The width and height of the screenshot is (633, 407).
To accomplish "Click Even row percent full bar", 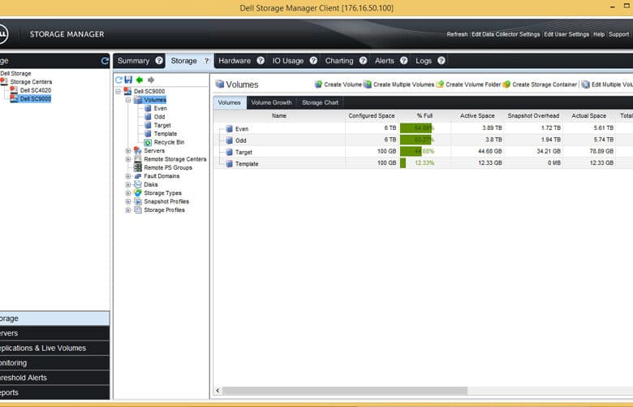I will [x=416, y=128].
